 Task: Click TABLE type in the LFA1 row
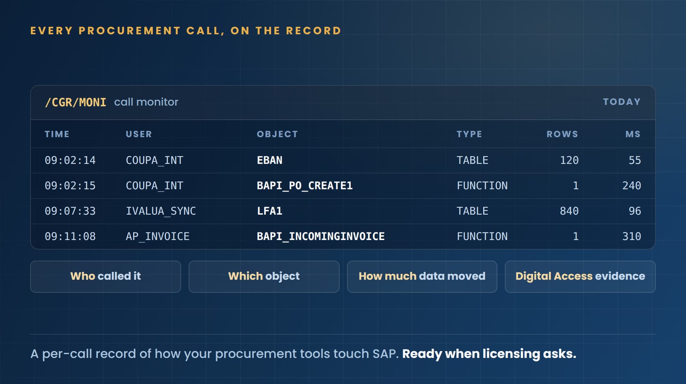[x=472, y=211]
